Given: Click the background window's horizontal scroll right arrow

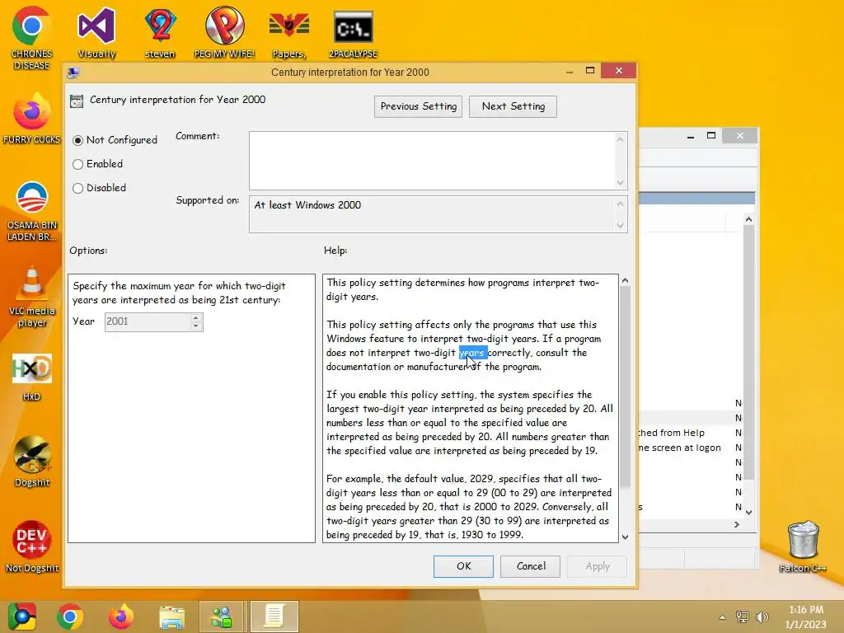Looking at the screenshot, I should [x=736, y=523].
